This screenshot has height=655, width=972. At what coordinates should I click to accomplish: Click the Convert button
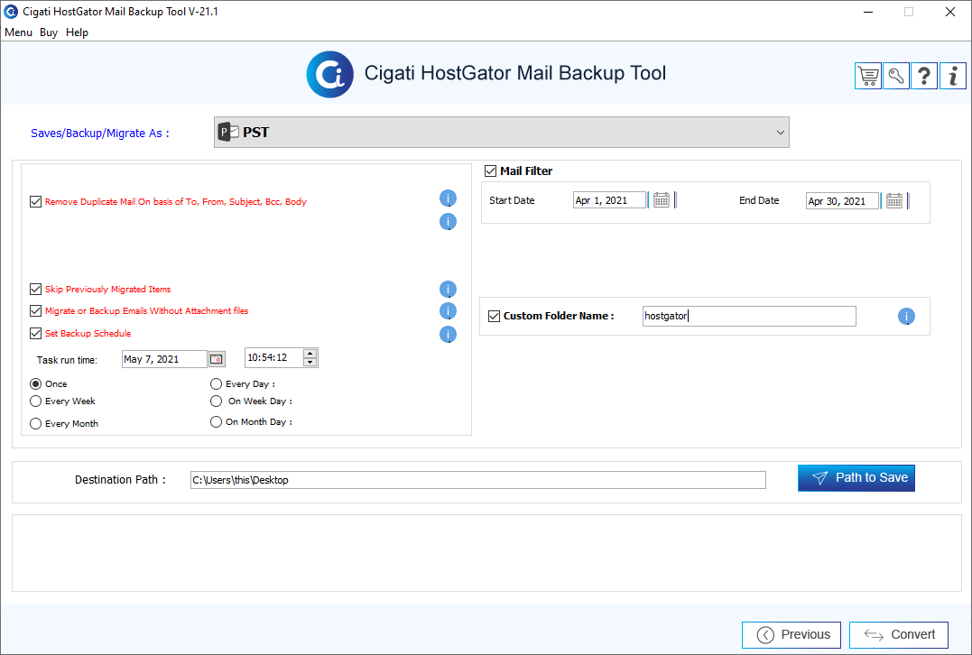(x=899, y=634)
